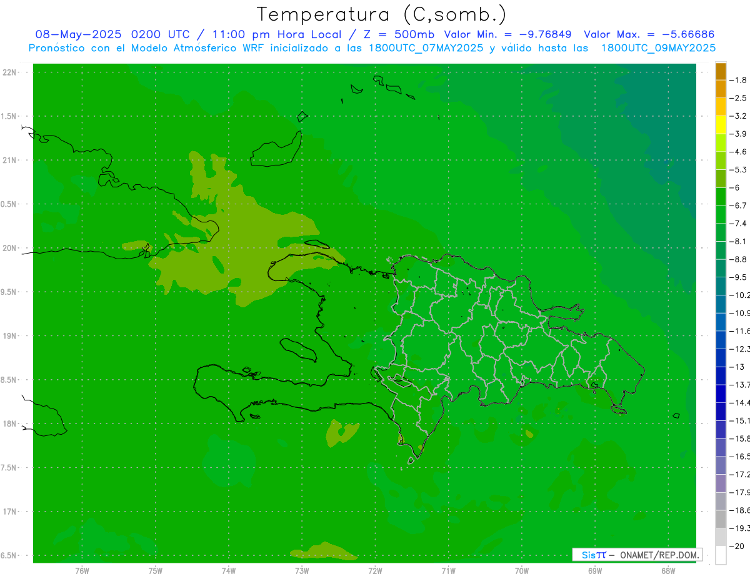Click the "-6.7" color scale value
This screenshot has height=579, width=750.
[739, 205]
